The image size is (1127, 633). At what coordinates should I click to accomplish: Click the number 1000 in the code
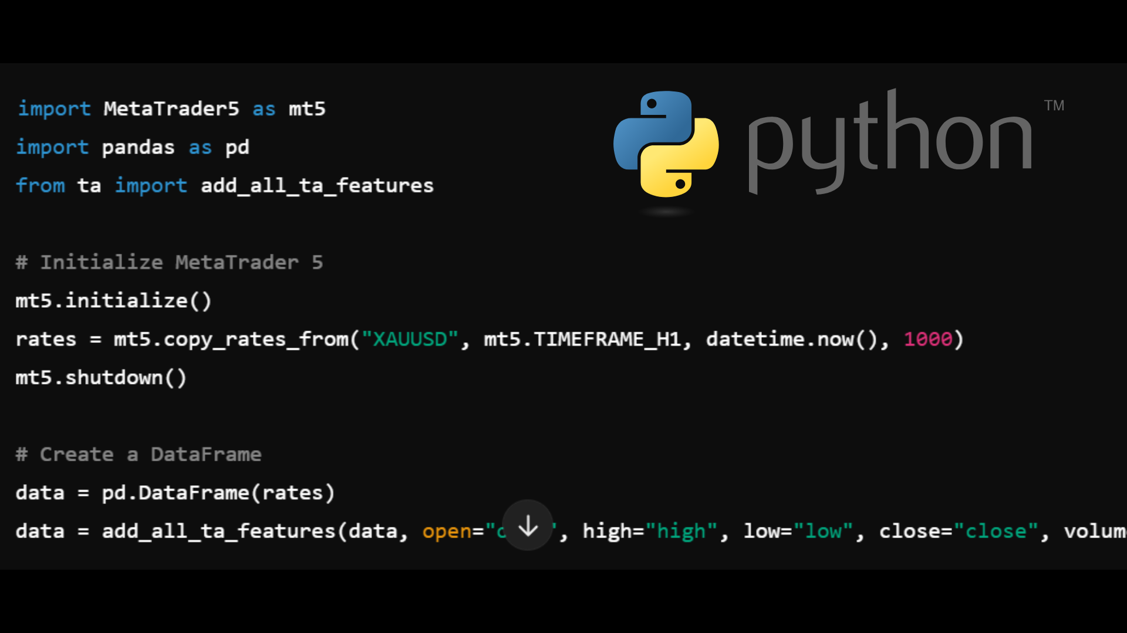click(928, 339)
